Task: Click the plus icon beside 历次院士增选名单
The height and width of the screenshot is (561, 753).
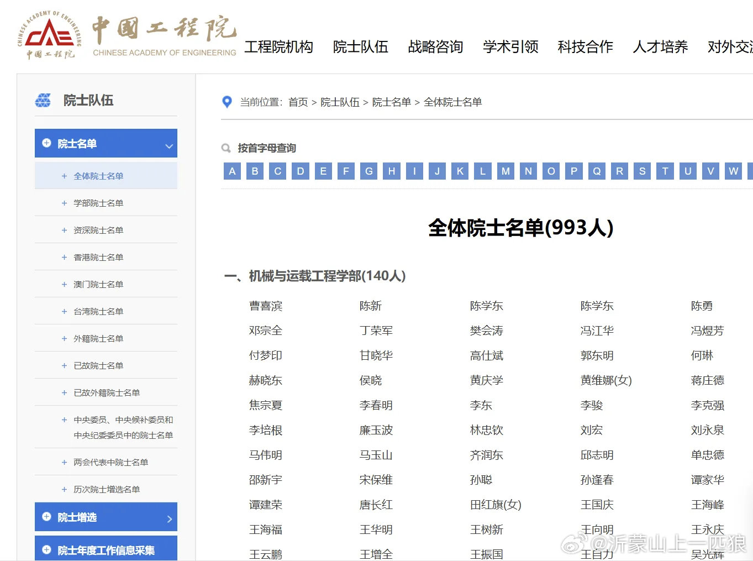Action: coord(64,490)
